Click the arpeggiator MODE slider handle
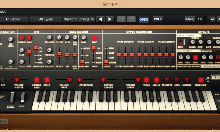The width and height of the screenshot is (220, 132). pos(94,48)
